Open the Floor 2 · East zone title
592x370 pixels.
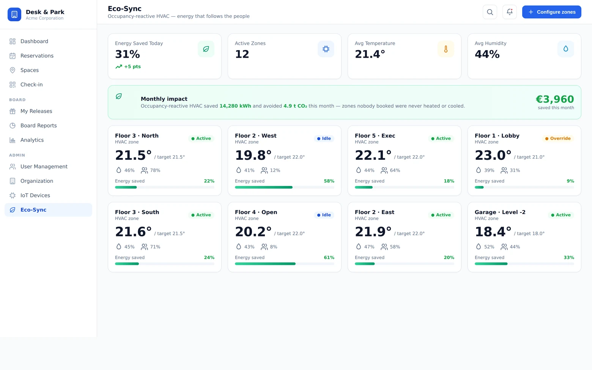375,212
